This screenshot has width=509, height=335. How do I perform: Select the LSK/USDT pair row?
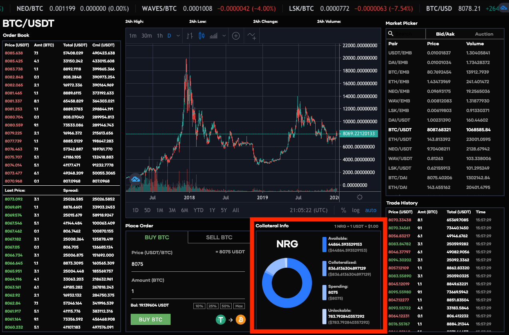pos(445,168)
